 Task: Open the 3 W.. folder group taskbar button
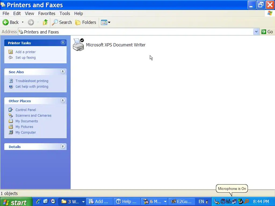pyautogui.click(x=73, y=202)
